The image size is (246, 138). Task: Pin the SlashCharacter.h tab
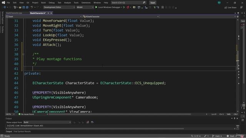tap(48, 13)
